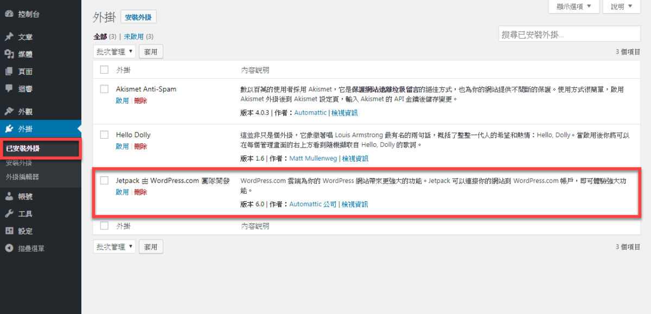This screenshot has height=314, width=651.
Task: Click the top 3 個項目 count text
Action: point(628,52)
